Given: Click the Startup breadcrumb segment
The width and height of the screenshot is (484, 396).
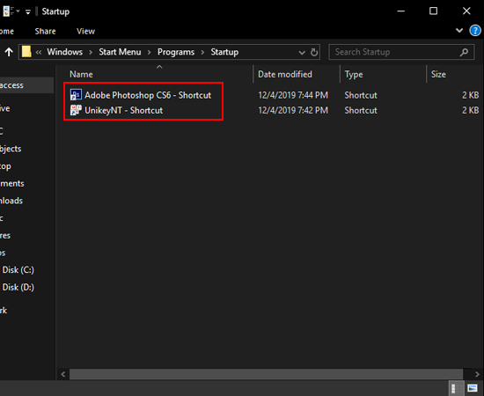Looking at the screenshot, I should (224, 52).
